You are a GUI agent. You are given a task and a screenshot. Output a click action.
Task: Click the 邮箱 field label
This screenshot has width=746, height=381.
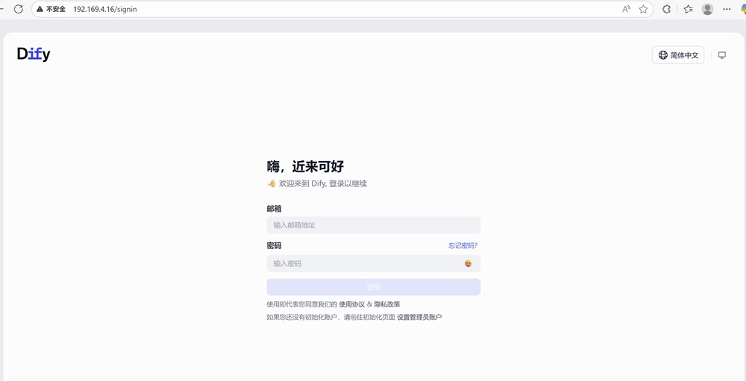(x=274, y=208)
